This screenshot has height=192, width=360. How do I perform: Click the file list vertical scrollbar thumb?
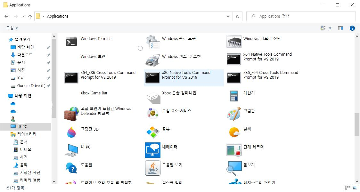pyautogui.click(x=357, y=124)
